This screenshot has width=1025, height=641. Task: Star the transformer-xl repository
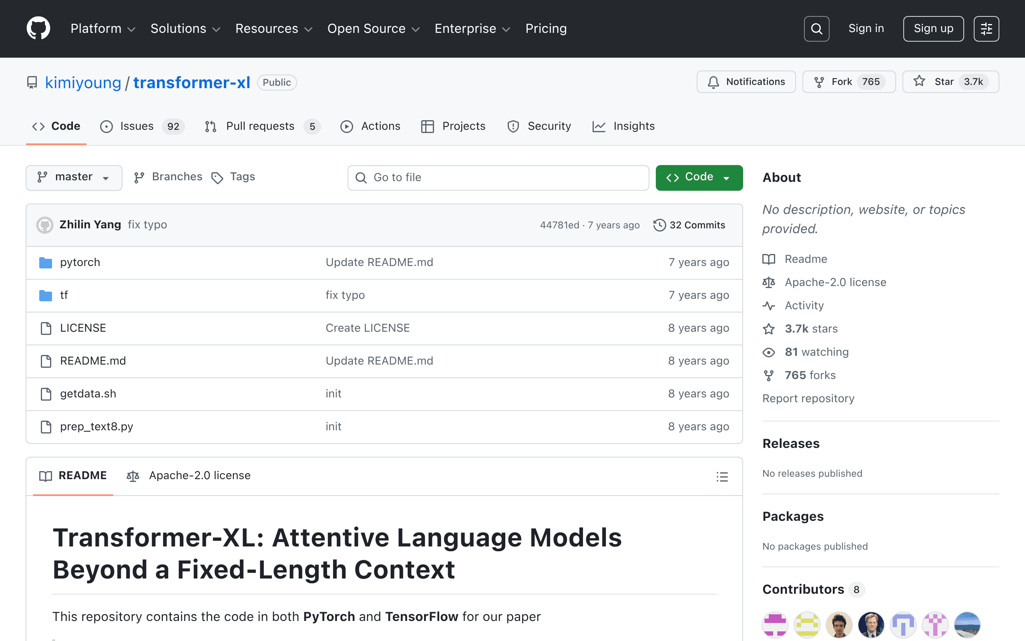[951, 82]
